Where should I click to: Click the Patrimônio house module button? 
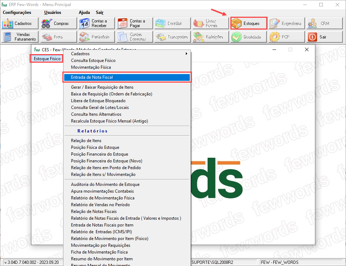coord(96,37)
